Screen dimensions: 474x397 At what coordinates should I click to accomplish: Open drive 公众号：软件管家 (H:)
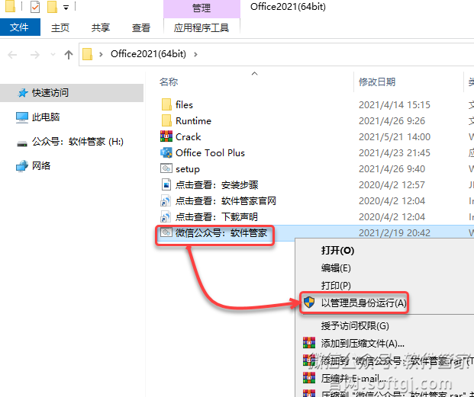pos(78,142)
